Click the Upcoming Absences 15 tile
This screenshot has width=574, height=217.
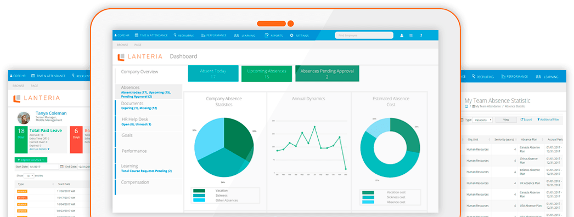267,73
